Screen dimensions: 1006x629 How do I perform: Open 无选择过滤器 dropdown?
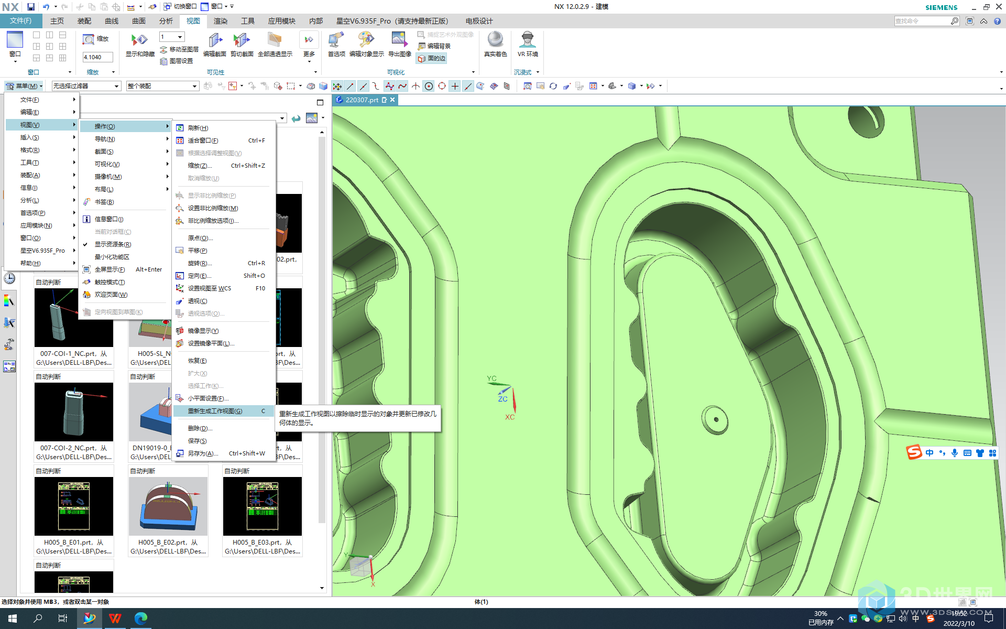tap(86, 86)
